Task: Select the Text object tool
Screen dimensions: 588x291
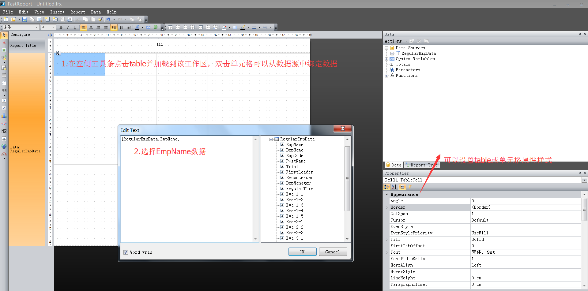Action: coord(4,43)
